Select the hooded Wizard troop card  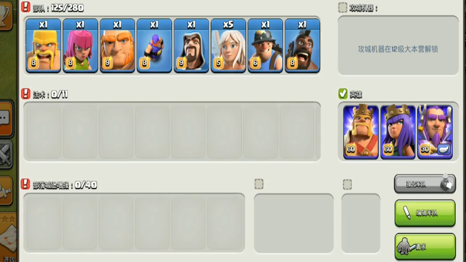click(x=191, y=46)
